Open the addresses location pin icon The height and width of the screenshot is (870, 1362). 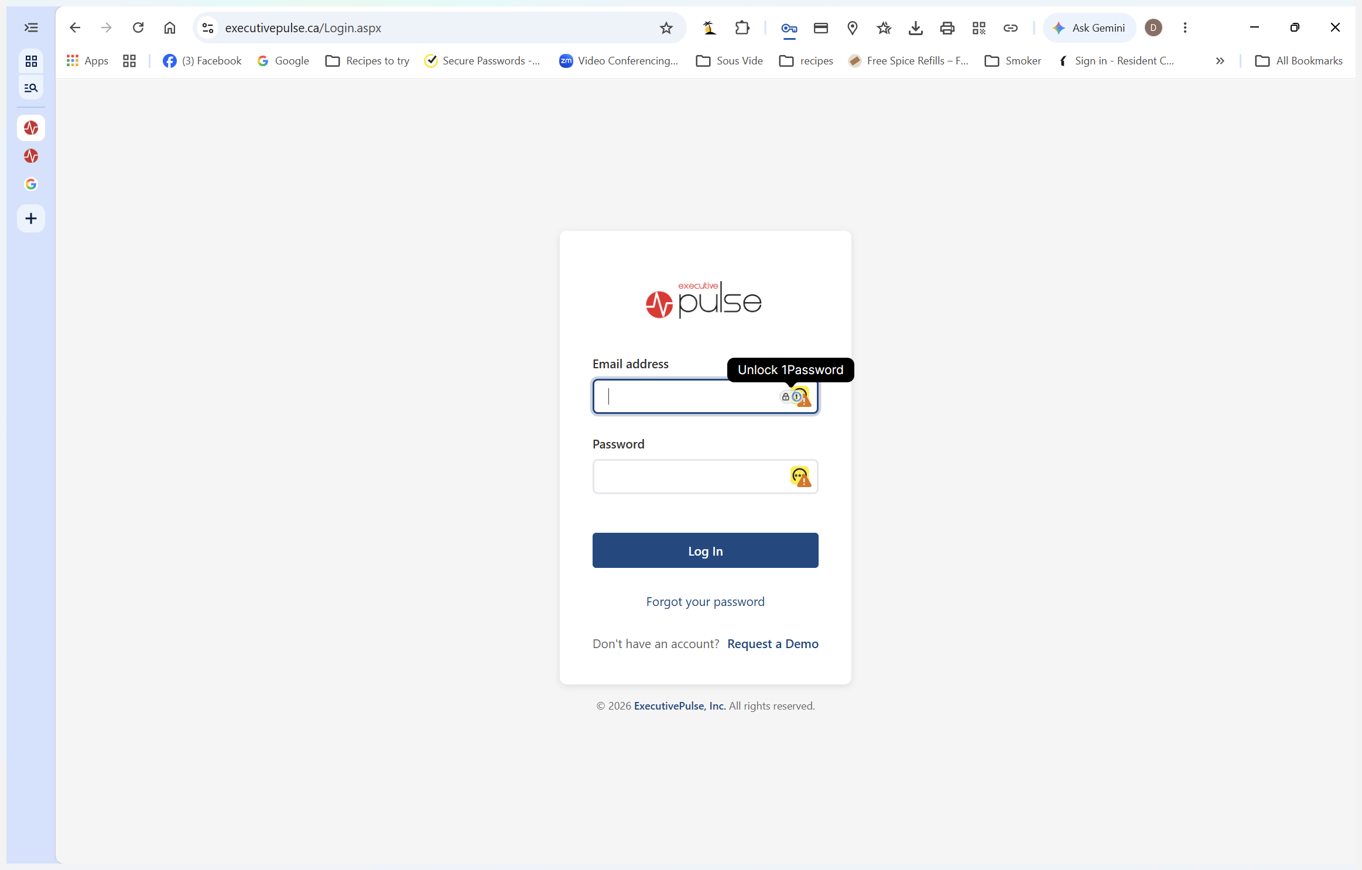click(853, 28)
